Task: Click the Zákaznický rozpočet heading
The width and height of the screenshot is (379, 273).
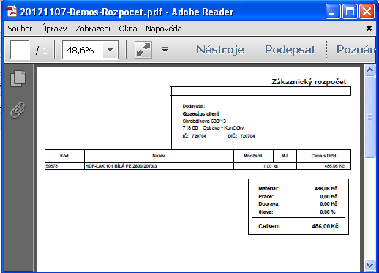Action: click(x=309, y=82)
